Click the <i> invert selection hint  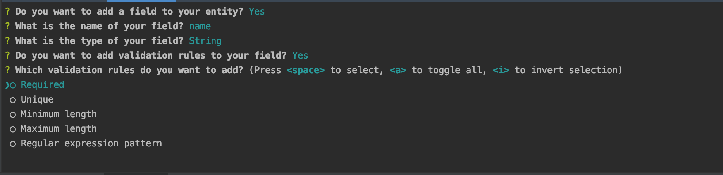[x=501, y=70]
